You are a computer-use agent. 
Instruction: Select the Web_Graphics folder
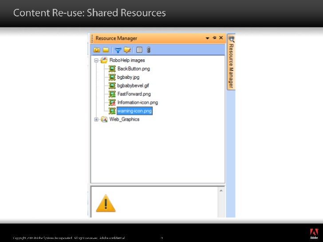click(x=124, y=119)
